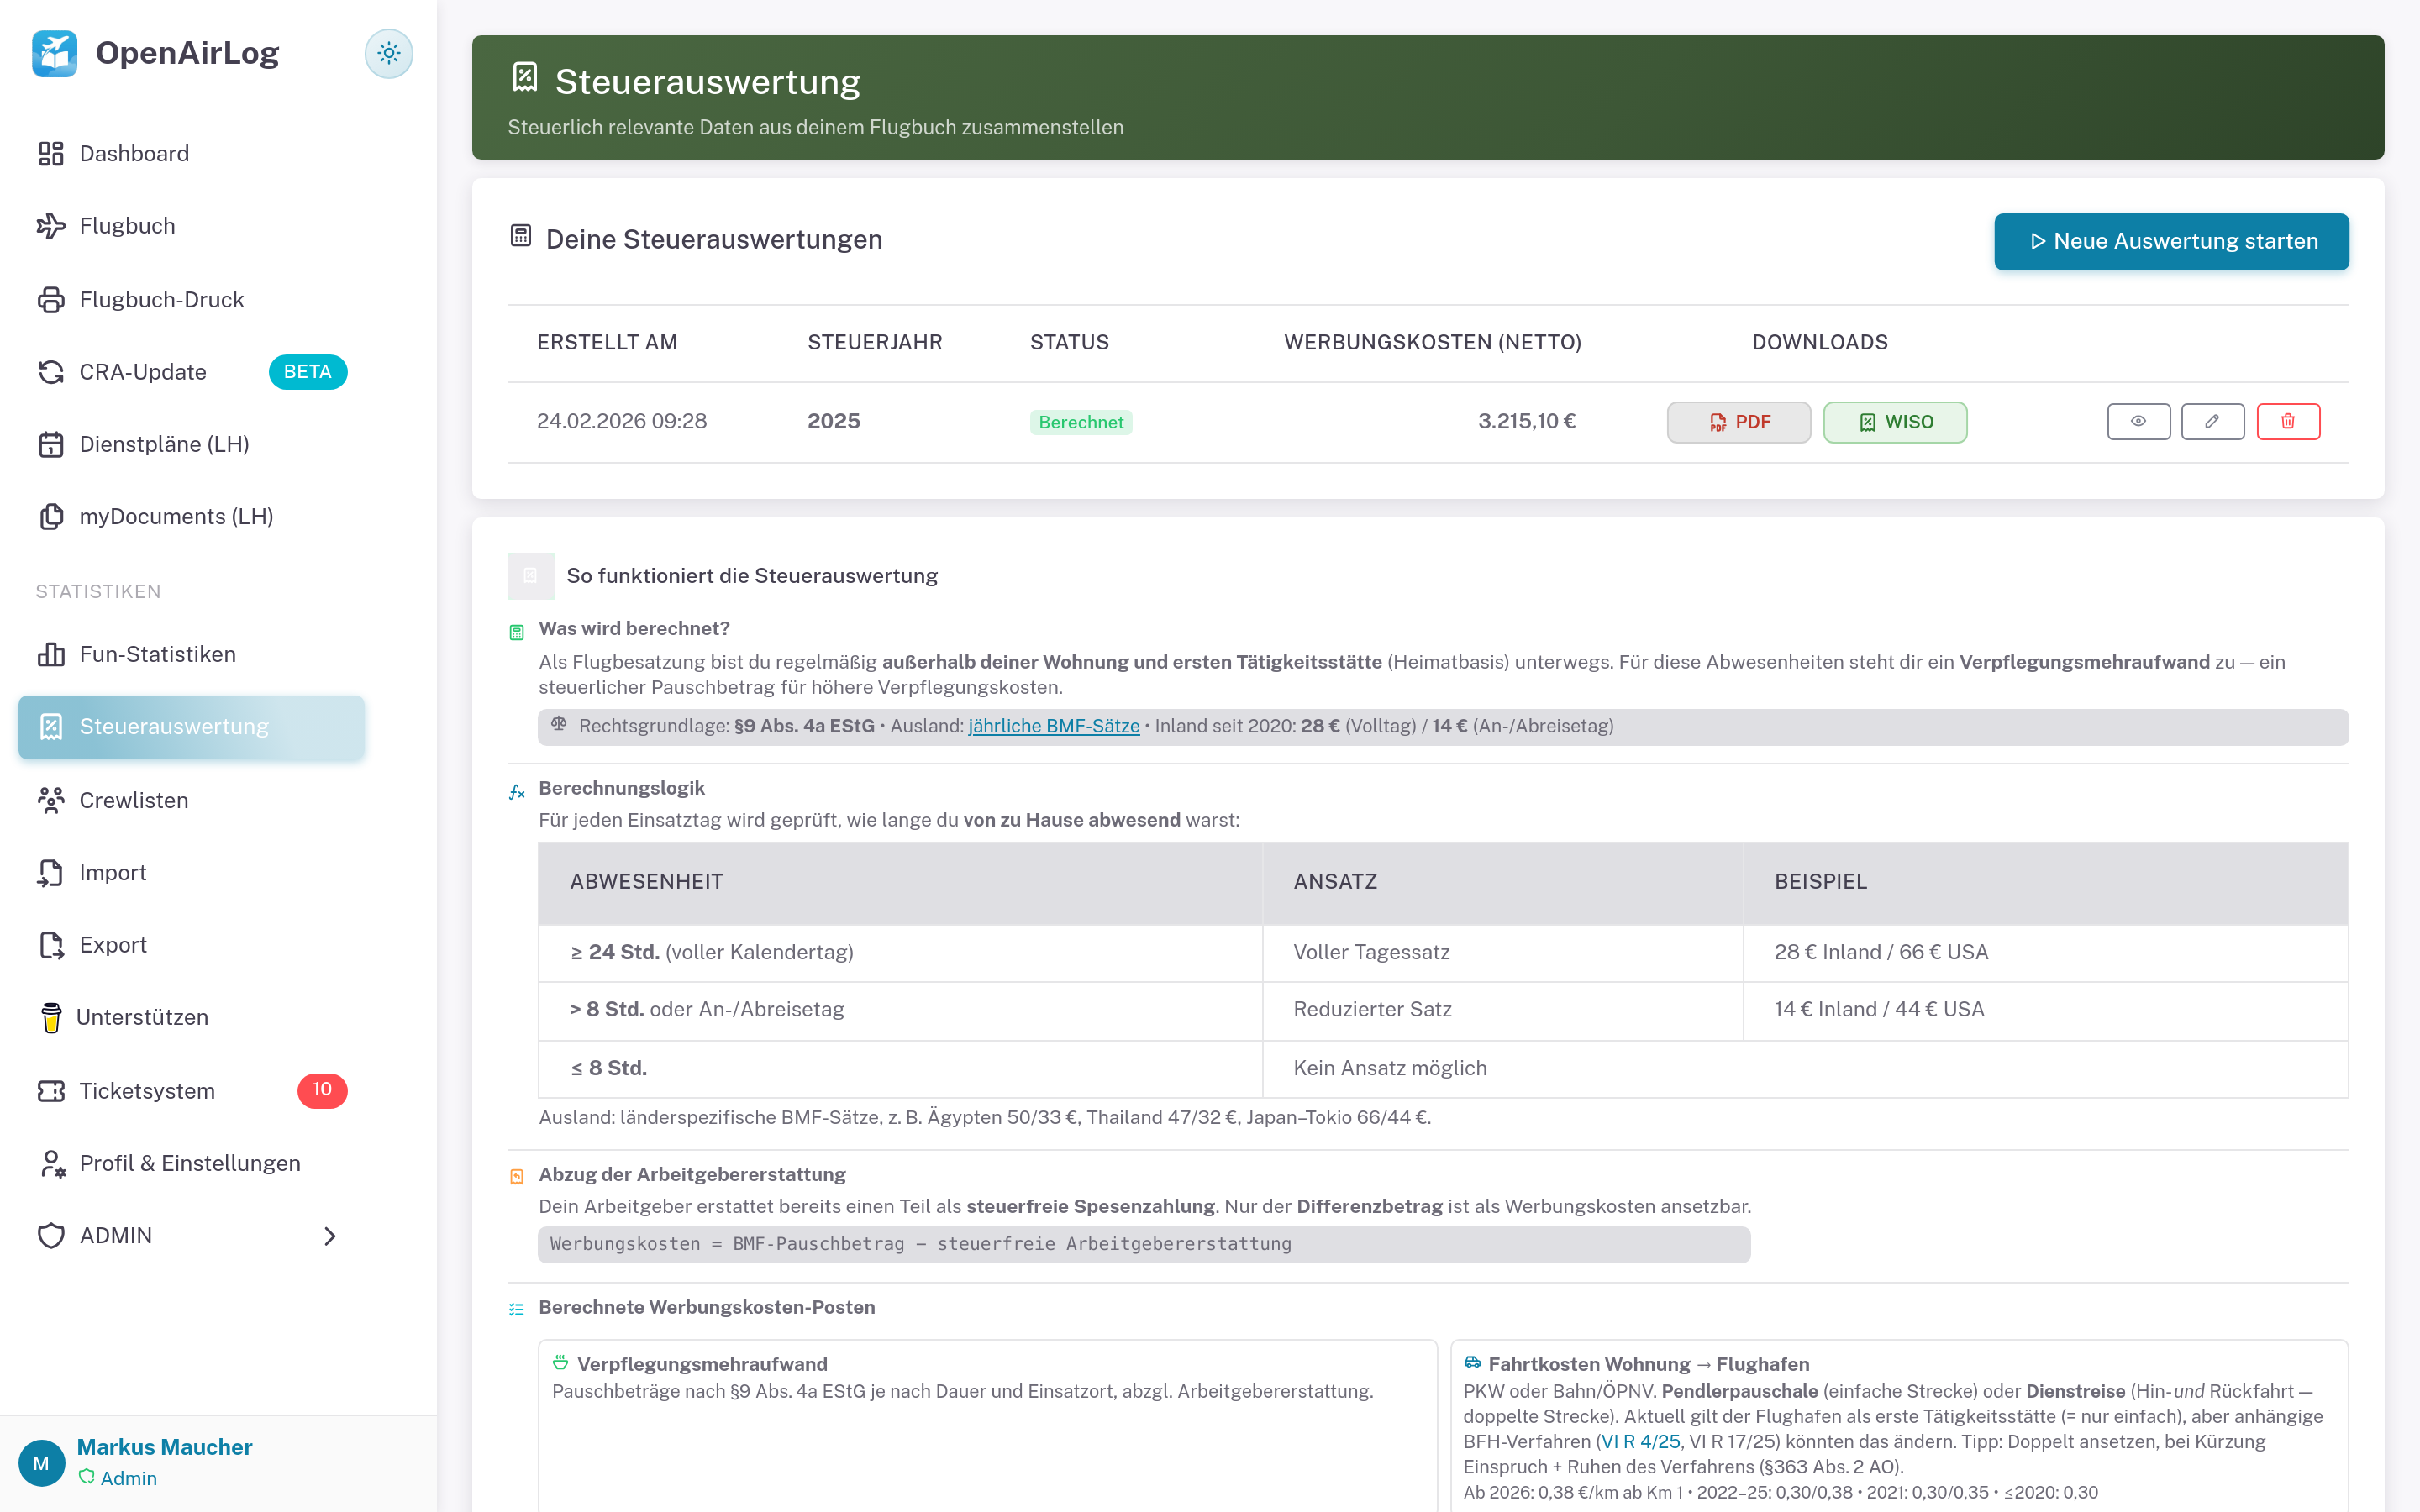Delete the 2025 evaluation via trash icon
Image resolution: width=2420 pixels, height=1512 pixels.
(x=2289, y=421)
